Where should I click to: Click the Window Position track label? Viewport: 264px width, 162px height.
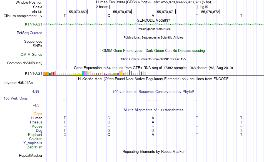(x=29, y=2)
